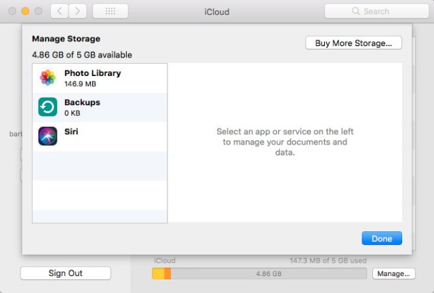Click the back navigation arrow
This screenshot has height=293, width=434.
(x=60, y=12)
